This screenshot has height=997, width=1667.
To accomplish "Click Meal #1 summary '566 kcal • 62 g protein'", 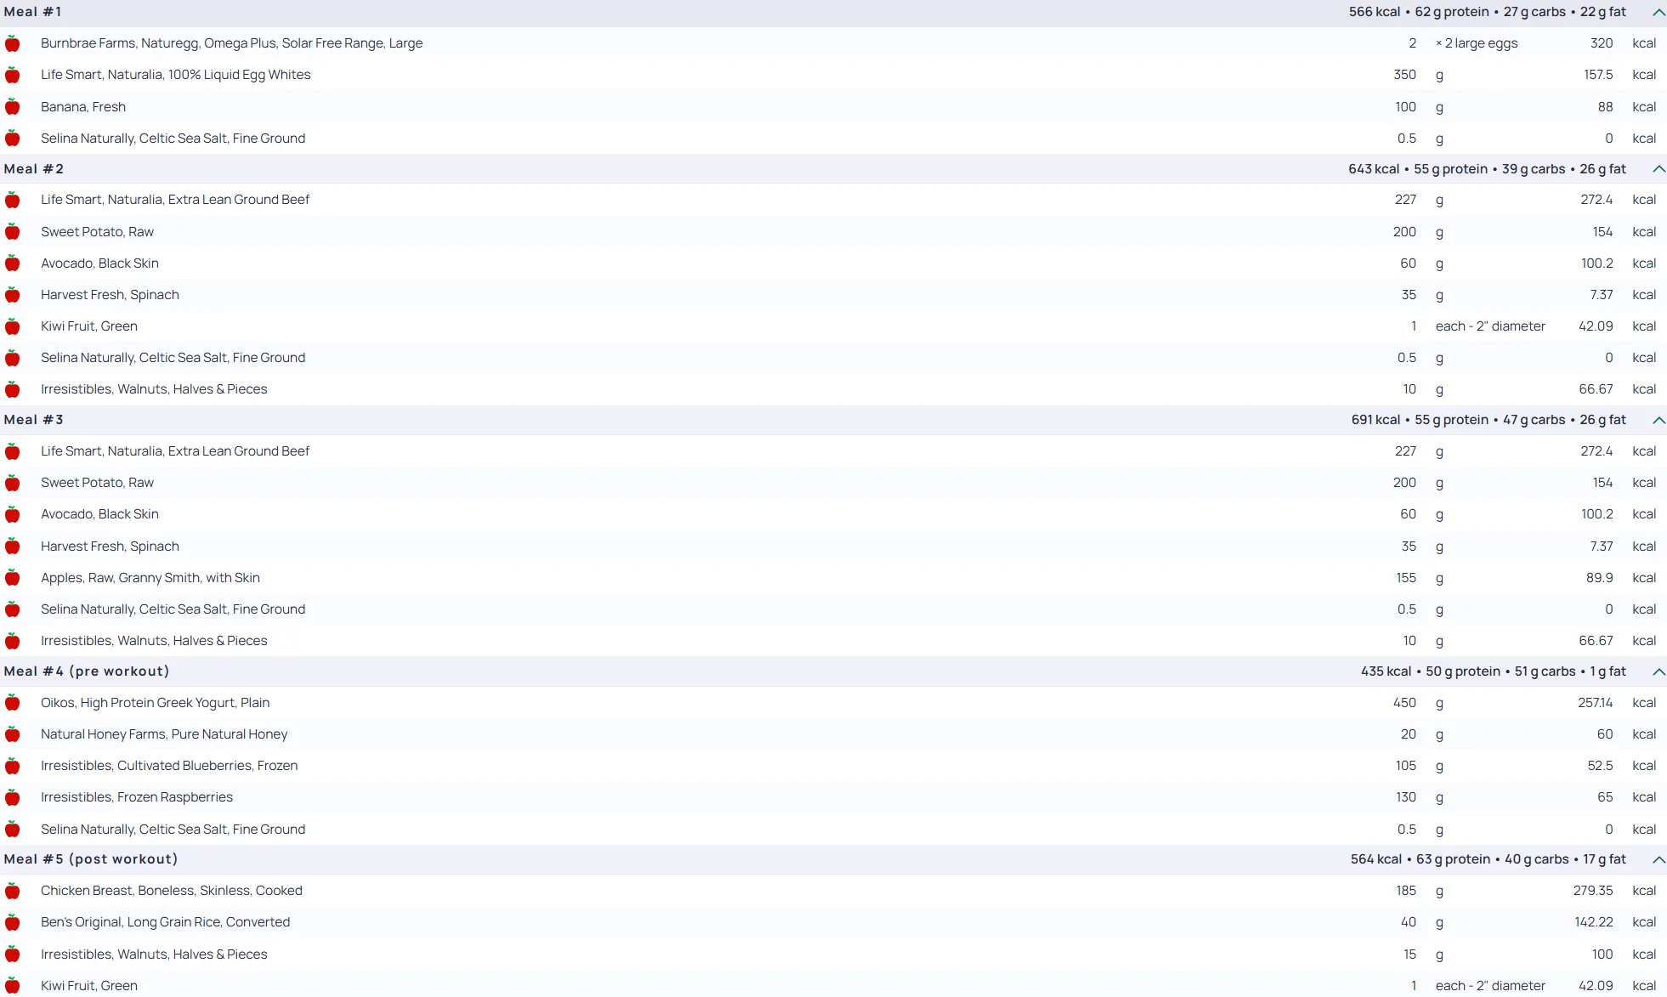I will (x=1418, y=12).
